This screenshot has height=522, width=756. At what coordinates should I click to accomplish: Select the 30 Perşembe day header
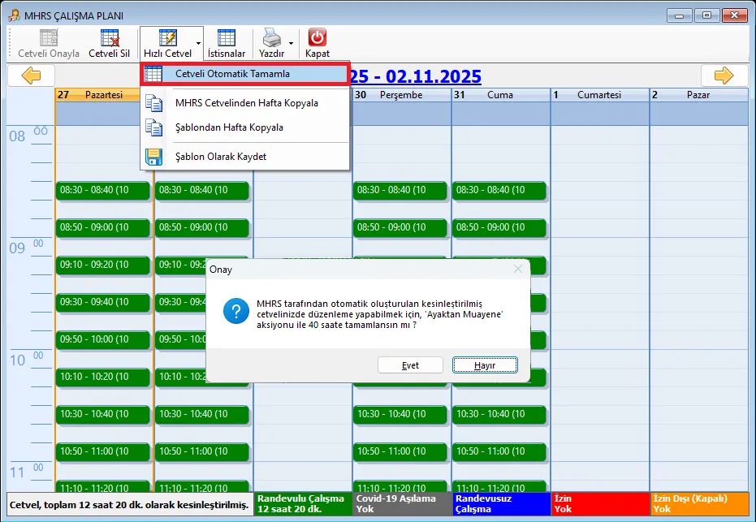click(401, 95)
